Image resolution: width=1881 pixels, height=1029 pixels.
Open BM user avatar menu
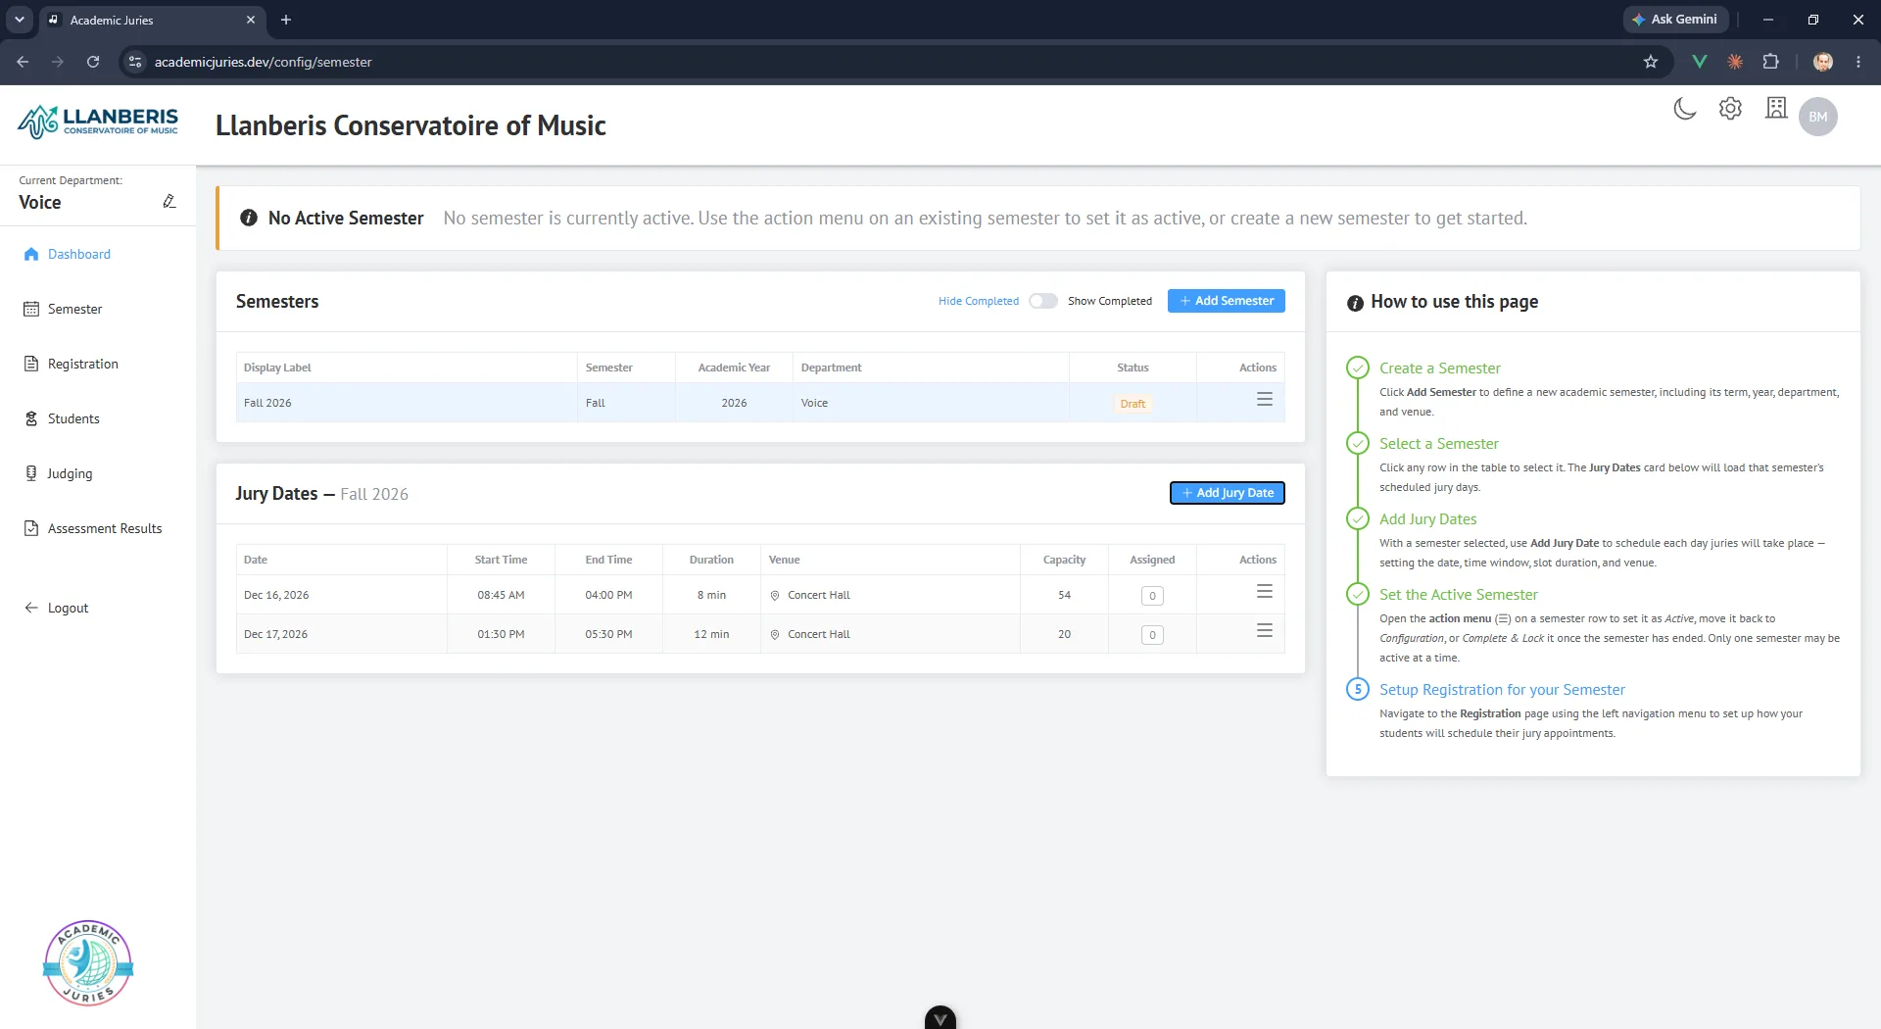coord(1818,117)
